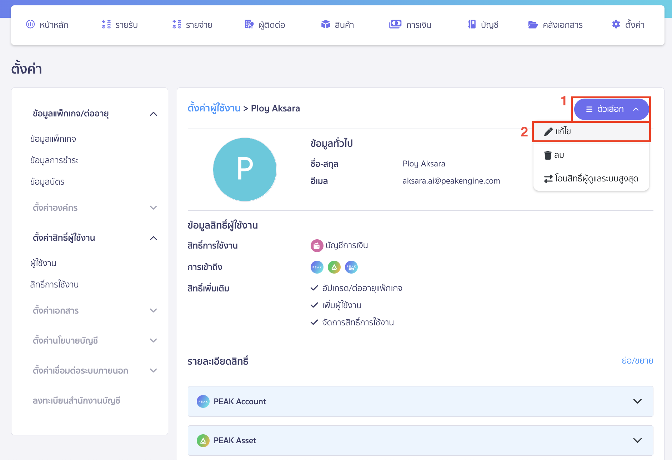Expand the PEAK Asset rights section
The height and width of the screenshot is (460, 672).
[x=638, y=440]
